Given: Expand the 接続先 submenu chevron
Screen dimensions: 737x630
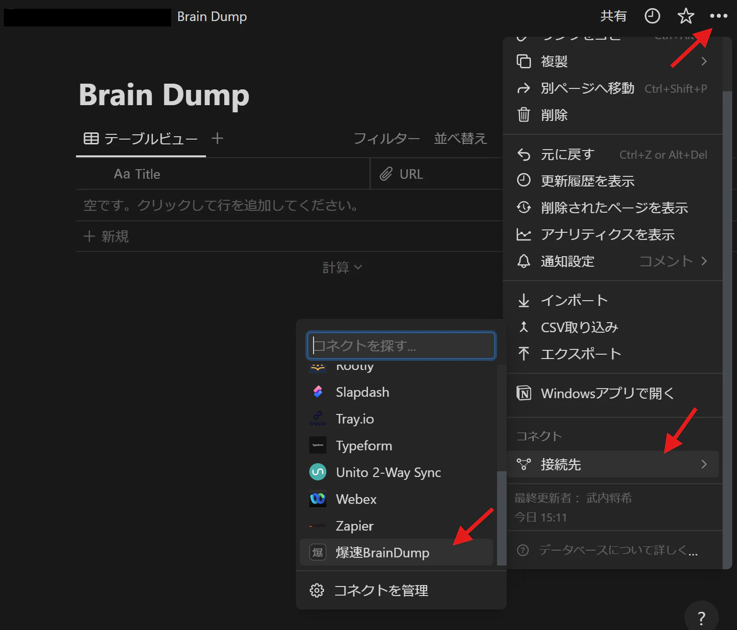Looking at the screenshot, I should tap(704, 464).
